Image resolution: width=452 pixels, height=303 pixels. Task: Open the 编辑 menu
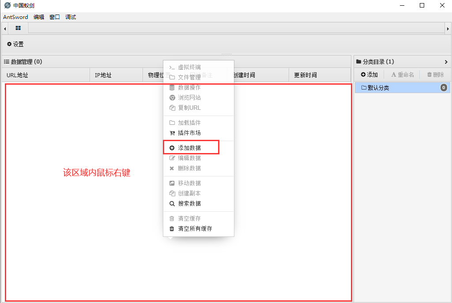(39, 17)
